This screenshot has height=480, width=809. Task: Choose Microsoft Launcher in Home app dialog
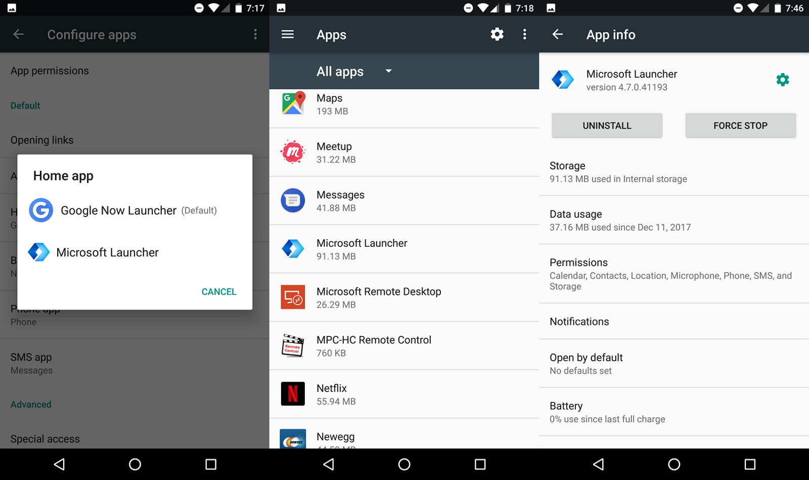108,252
